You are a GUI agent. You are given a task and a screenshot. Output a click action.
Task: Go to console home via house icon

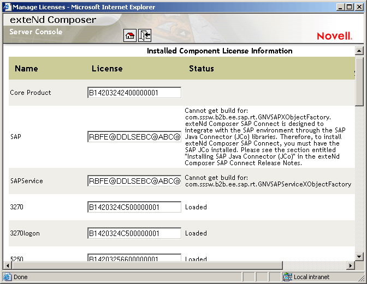pyautogui.click(x=129, y=36)
